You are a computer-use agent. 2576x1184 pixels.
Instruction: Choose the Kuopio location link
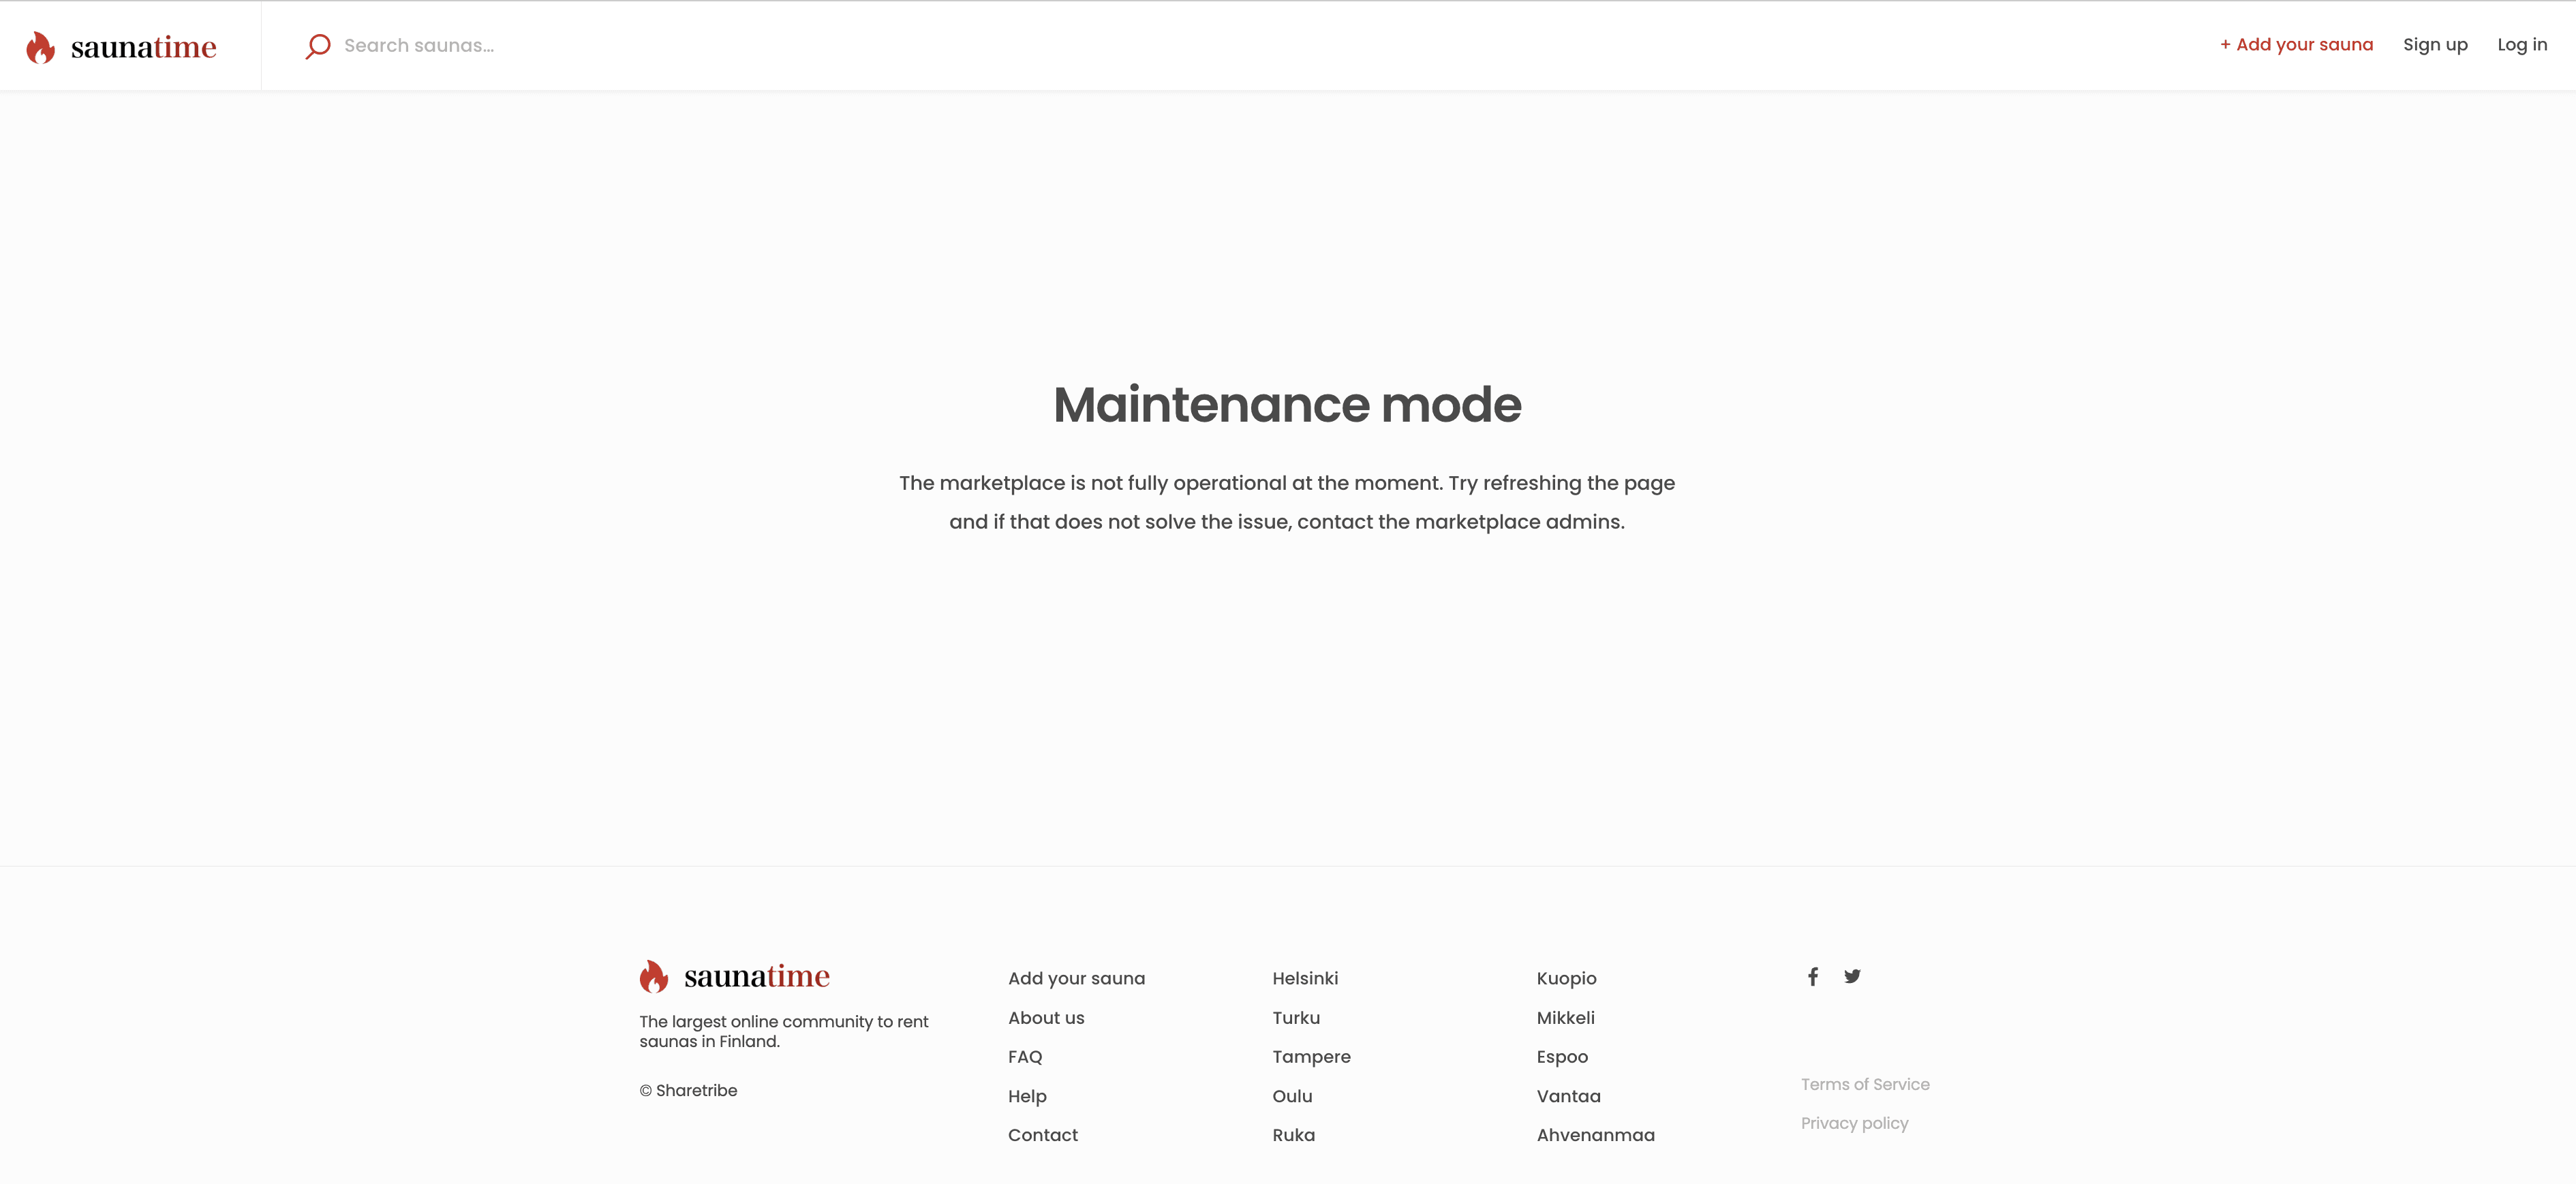coord(1566,978)
